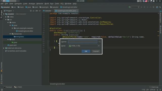The width and height of the screenshot is (162, 91).
Task: Expand the .idea folder
Action: (6, 17)
